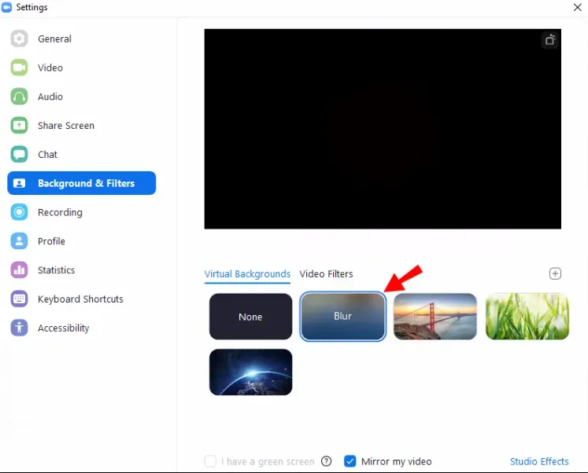
Task: Click the 'Mirror my video' label text
Action: pyautogui.click(x=397, y=461)
